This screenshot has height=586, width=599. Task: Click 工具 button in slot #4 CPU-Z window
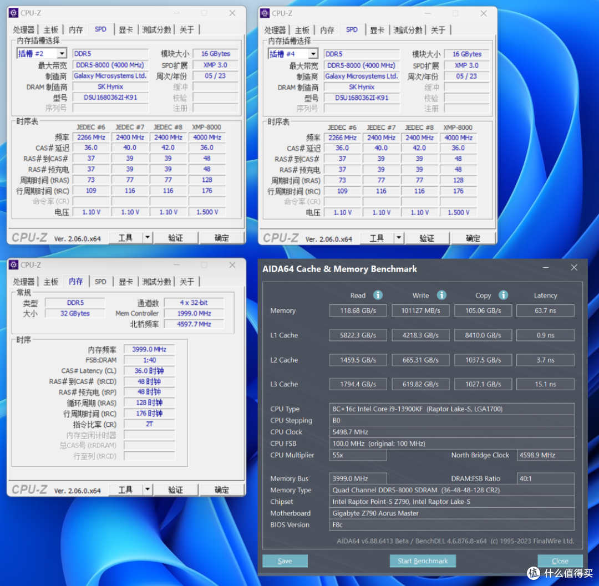tap(377, 238)
